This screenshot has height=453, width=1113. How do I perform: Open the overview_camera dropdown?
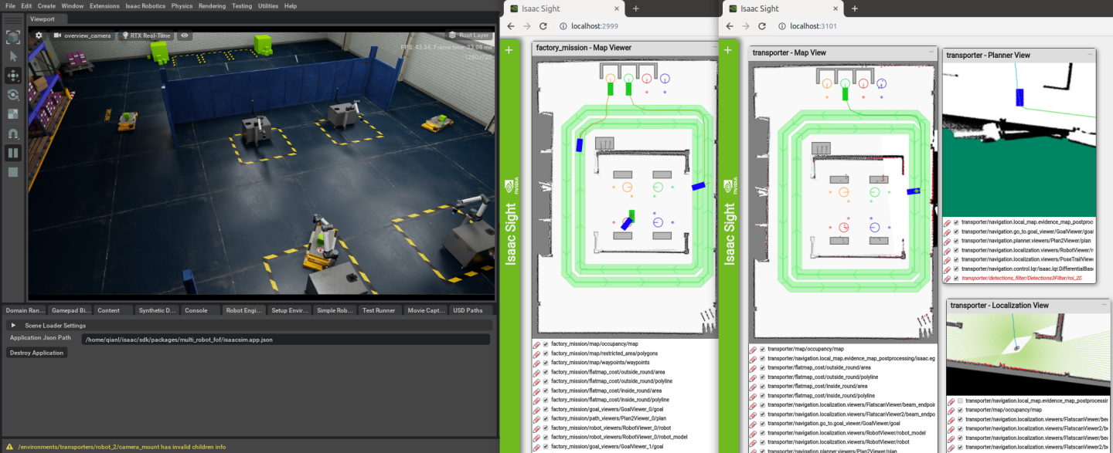(x=82, y=35)
